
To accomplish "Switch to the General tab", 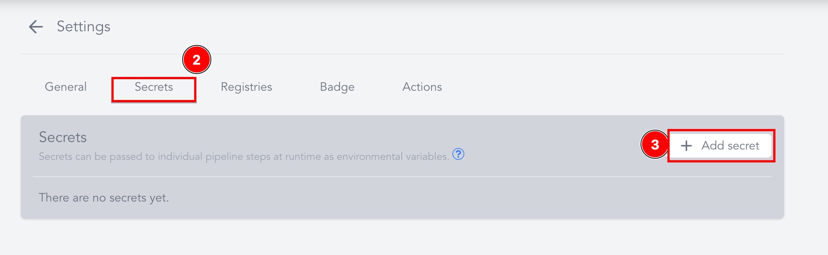I will (66, 87).
